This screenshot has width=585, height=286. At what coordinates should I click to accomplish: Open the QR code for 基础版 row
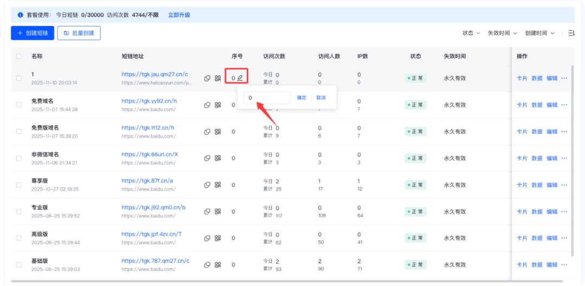[x=218, y=265]
